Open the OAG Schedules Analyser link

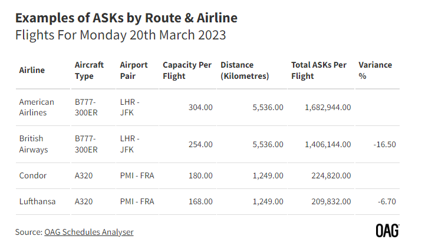tap(89, 232)
